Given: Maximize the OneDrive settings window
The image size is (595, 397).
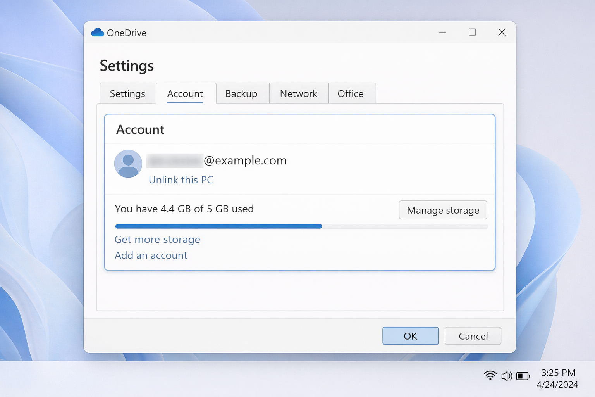Looking at the screenshot, I should tap(472, 32).
